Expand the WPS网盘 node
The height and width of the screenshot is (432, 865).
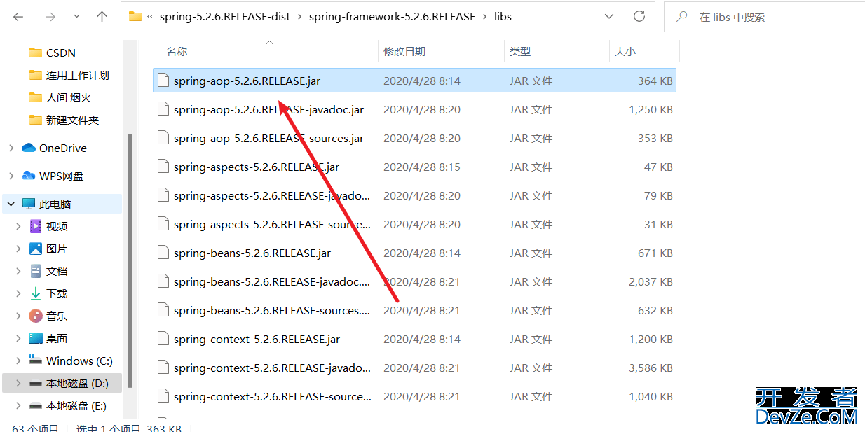point(11,176)
